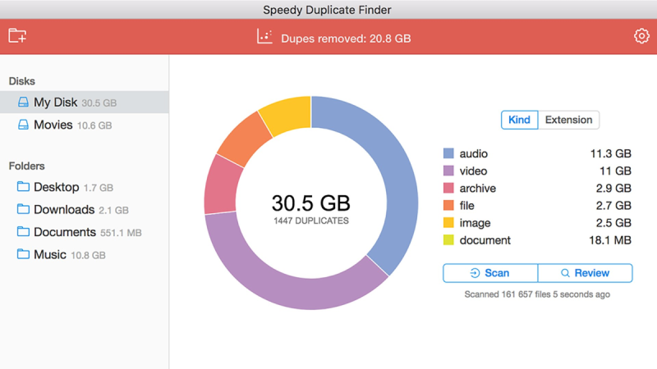Click the '11.3 GB' audio size value
657x369 pixels.
click(610, 153)
